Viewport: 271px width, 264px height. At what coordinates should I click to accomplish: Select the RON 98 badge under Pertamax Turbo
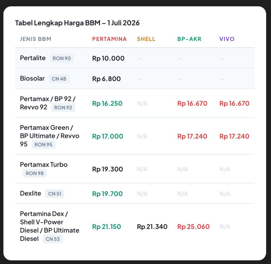coord(35,173)
